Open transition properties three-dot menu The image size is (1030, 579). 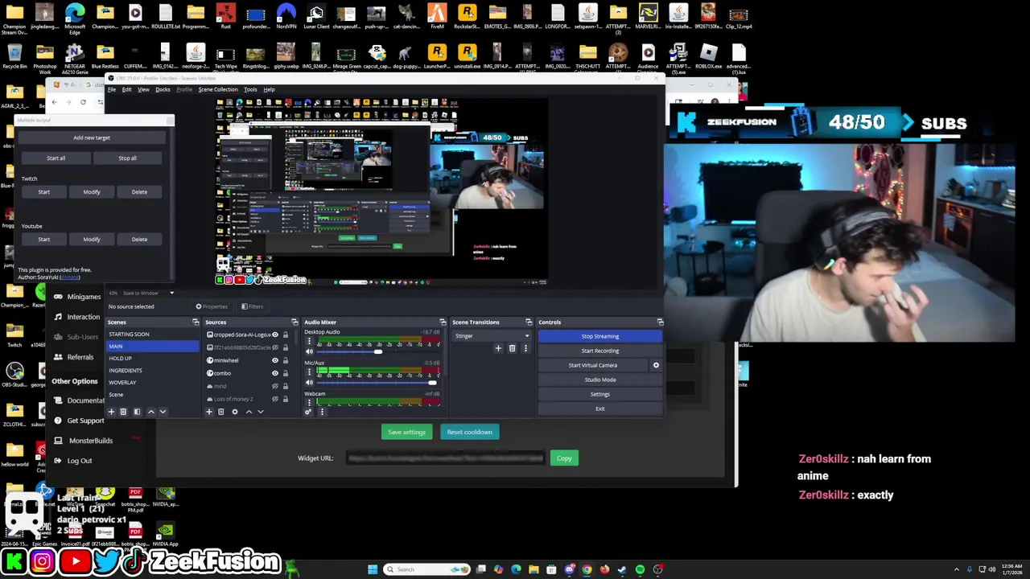[525, 348]
